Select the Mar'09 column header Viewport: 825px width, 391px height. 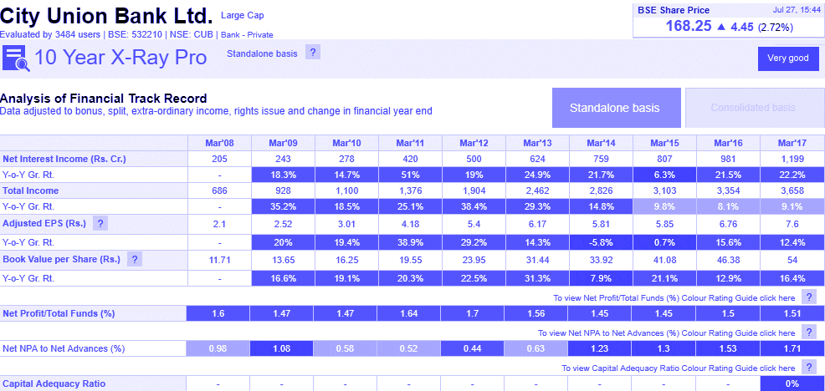coord(283,143)
